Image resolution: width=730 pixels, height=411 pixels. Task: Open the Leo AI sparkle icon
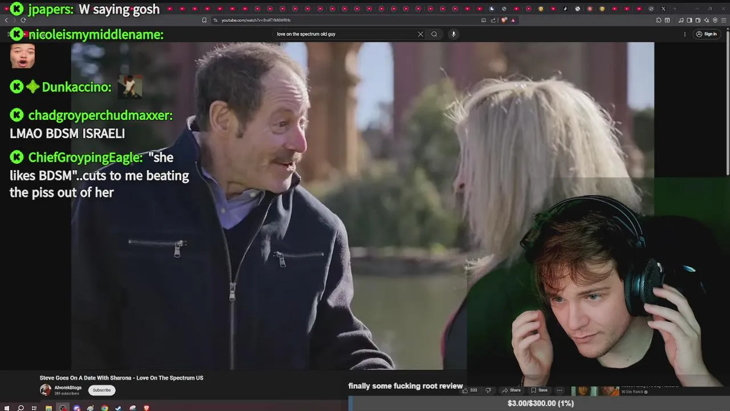[x=707, y=20]
